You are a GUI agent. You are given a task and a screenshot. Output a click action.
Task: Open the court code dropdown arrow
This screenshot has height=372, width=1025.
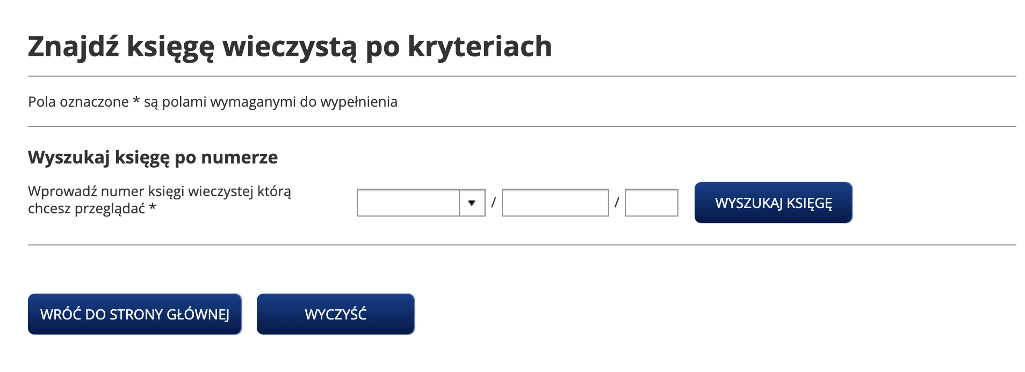click(x=472, y=203)
